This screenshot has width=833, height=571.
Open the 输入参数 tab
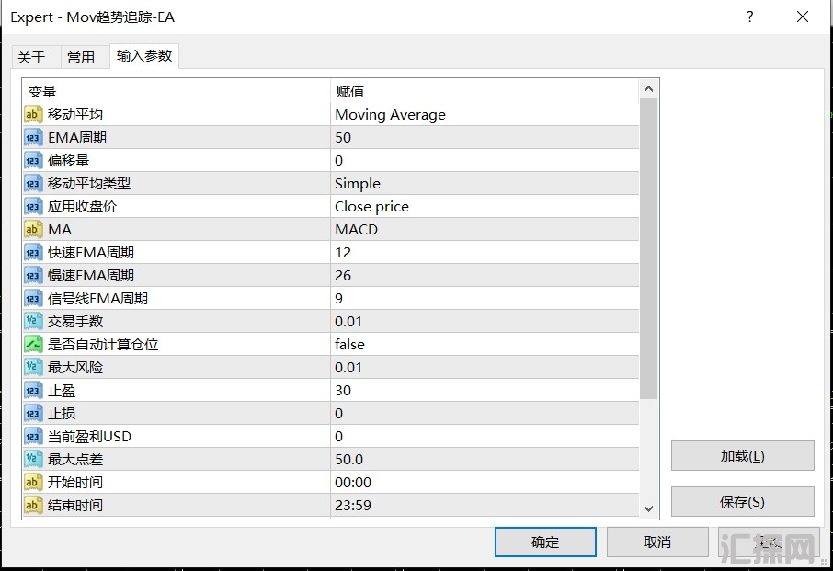coord(144,56)
